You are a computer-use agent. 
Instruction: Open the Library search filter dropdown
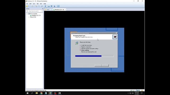coord(42,11)
